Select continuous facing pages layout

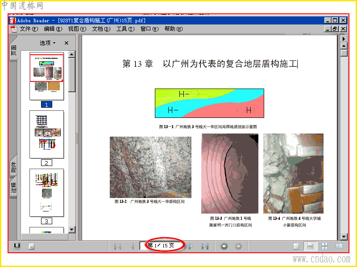point(325,246)
